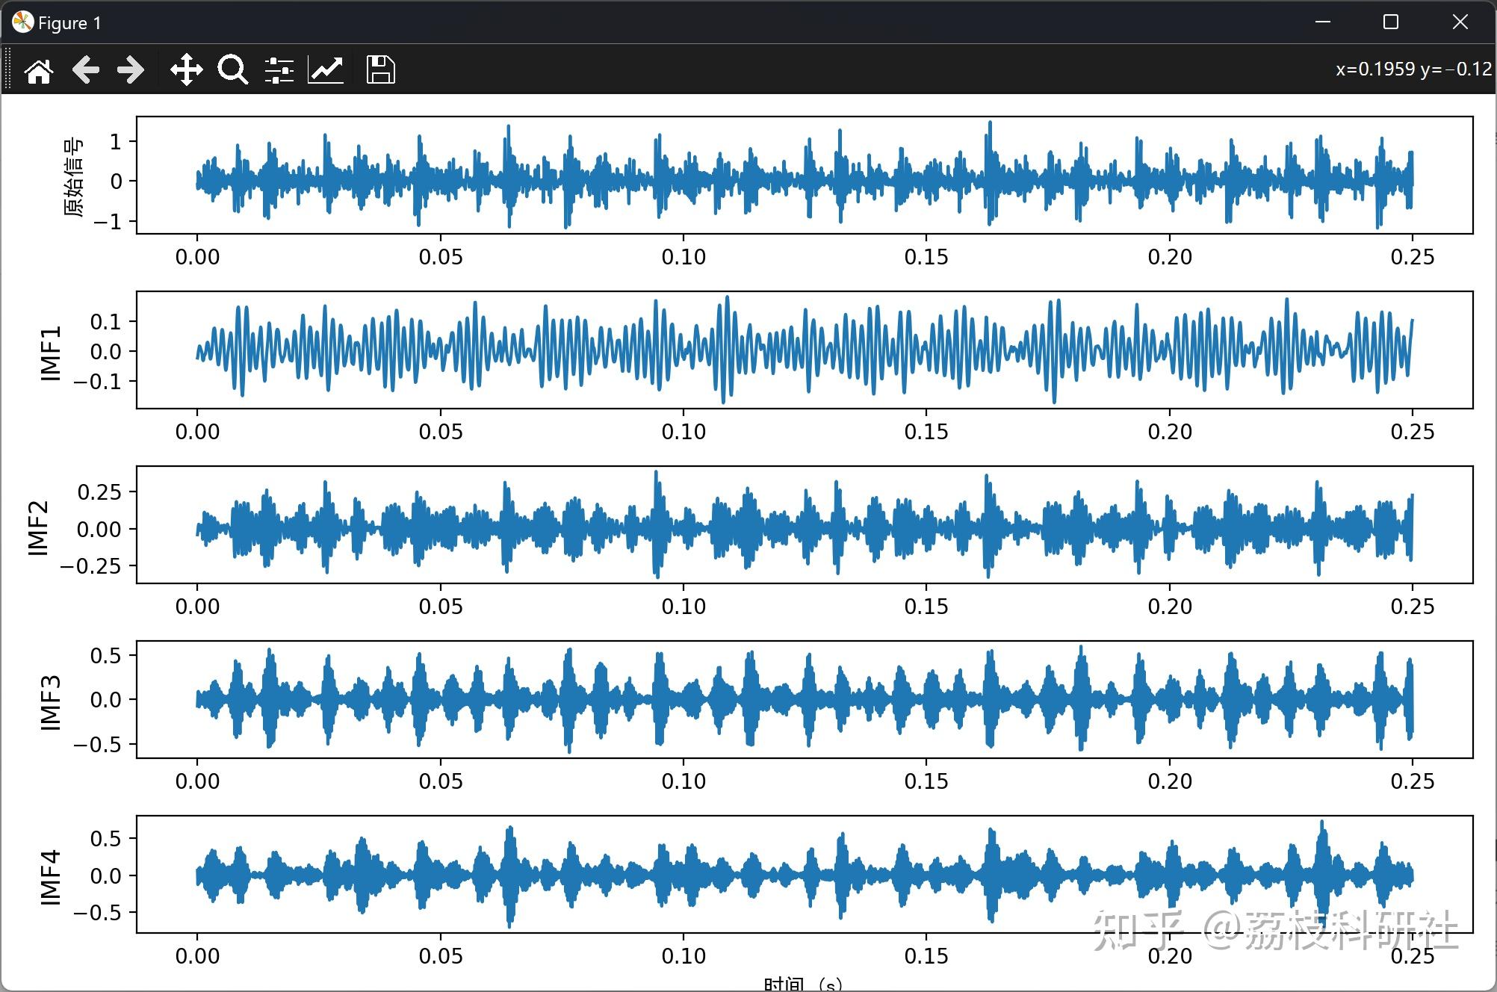Go back to the previous view

86,70
